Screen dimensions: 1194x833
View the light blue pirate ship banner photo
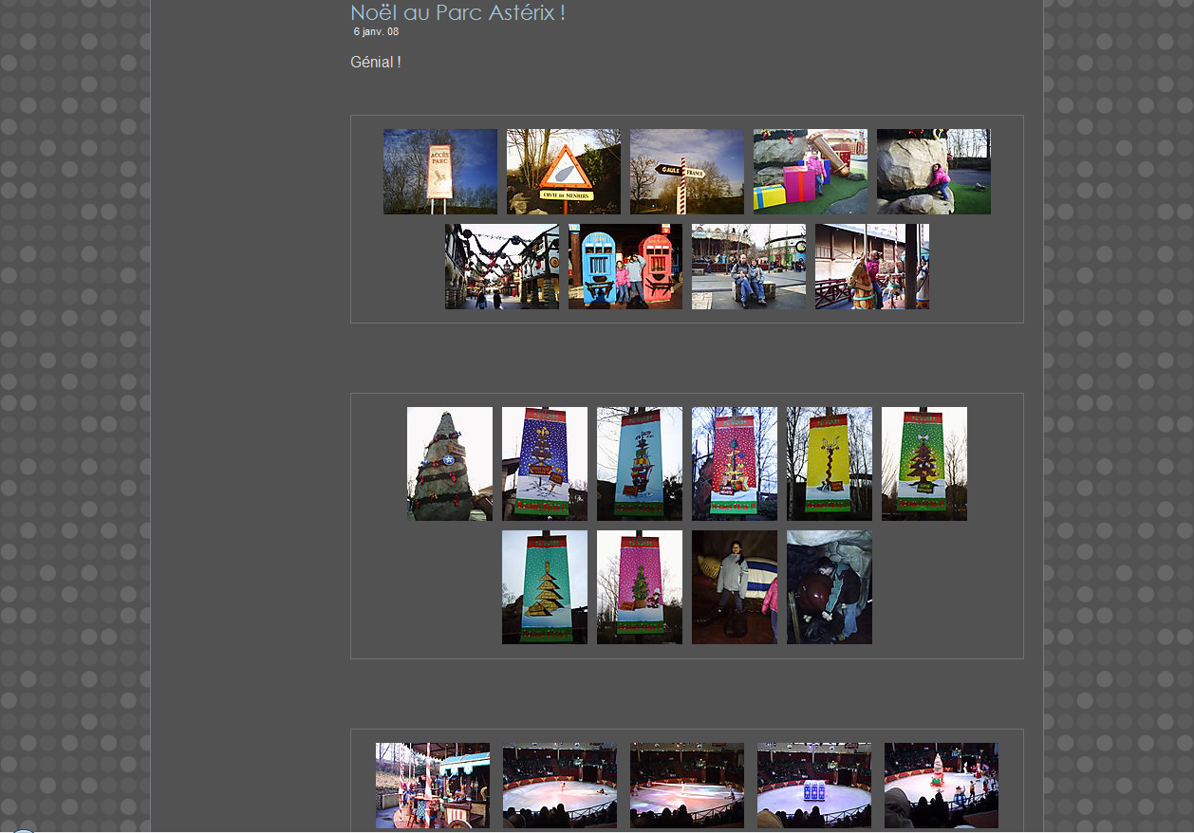639,464
